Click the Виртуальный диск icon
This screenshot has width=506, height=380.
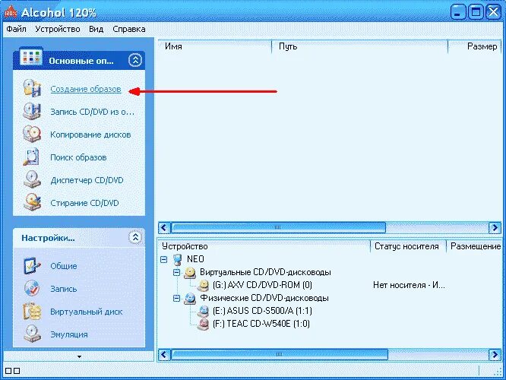(x=32, y=312)
